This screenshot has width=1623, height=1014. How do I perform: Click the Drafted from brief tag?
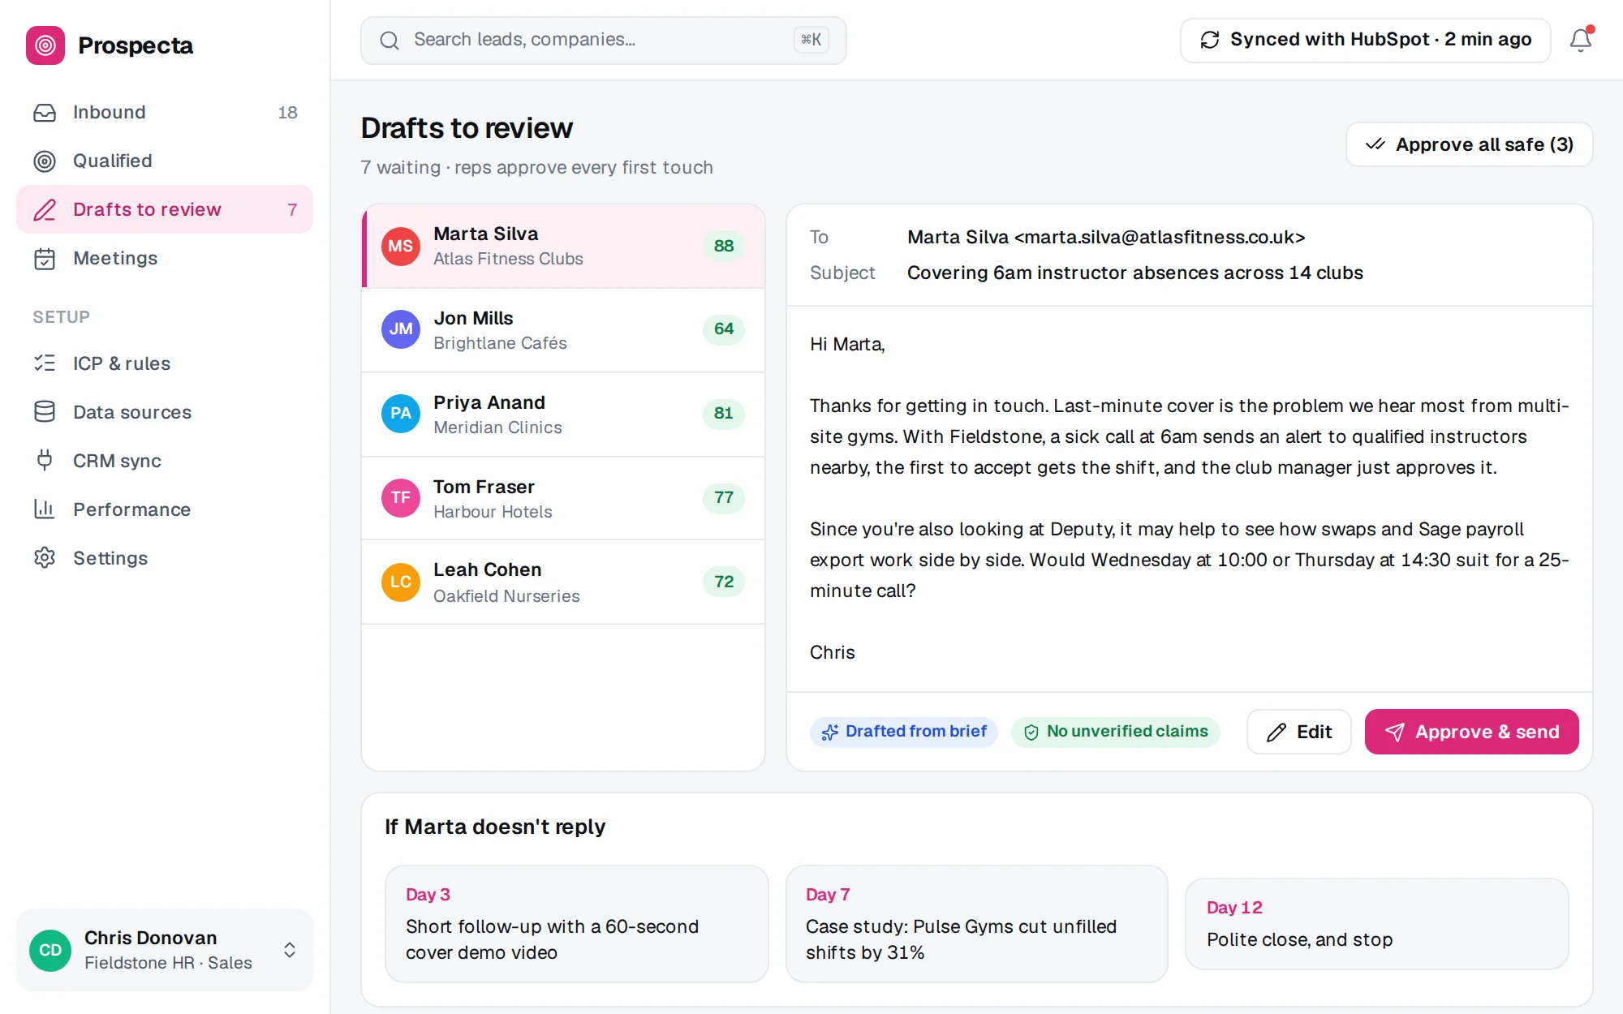[903, 732]
